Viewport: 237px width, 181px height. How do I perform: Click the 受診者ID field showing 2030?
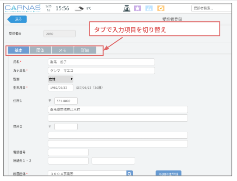pyautogui.click(x=60, y=34)
